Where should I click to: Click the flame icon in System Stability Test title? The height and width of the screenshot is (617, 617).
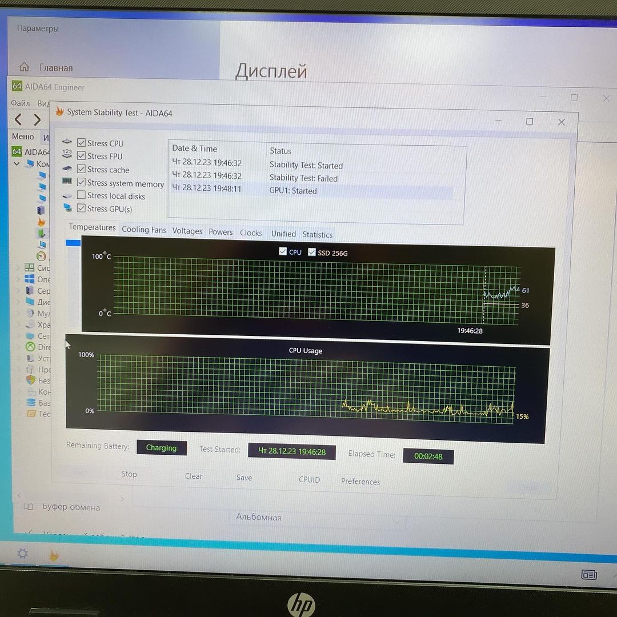59,111
